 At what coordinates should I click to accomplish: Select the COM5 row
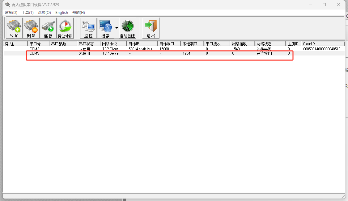point(174,53)
